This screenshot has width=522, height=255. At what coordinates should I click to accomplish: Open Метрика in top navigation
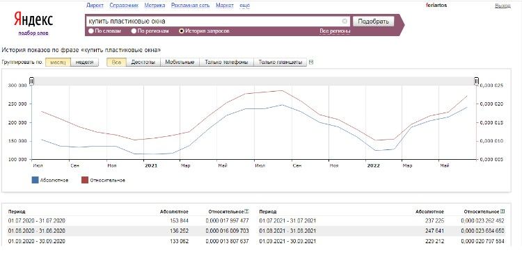pos(155,6)
